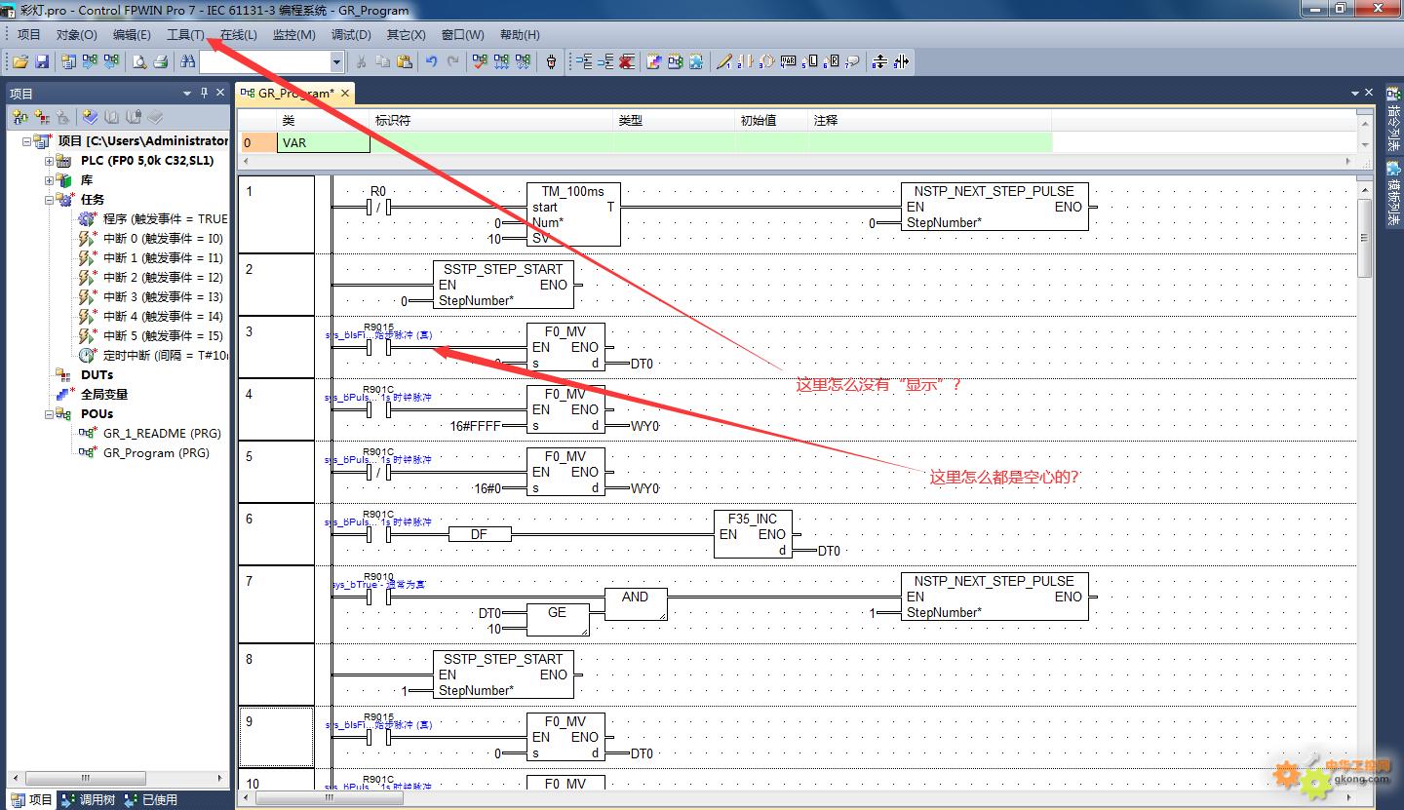
Task: Add new DUT icon in project panel toolbar
Action: tap(41, 117)
